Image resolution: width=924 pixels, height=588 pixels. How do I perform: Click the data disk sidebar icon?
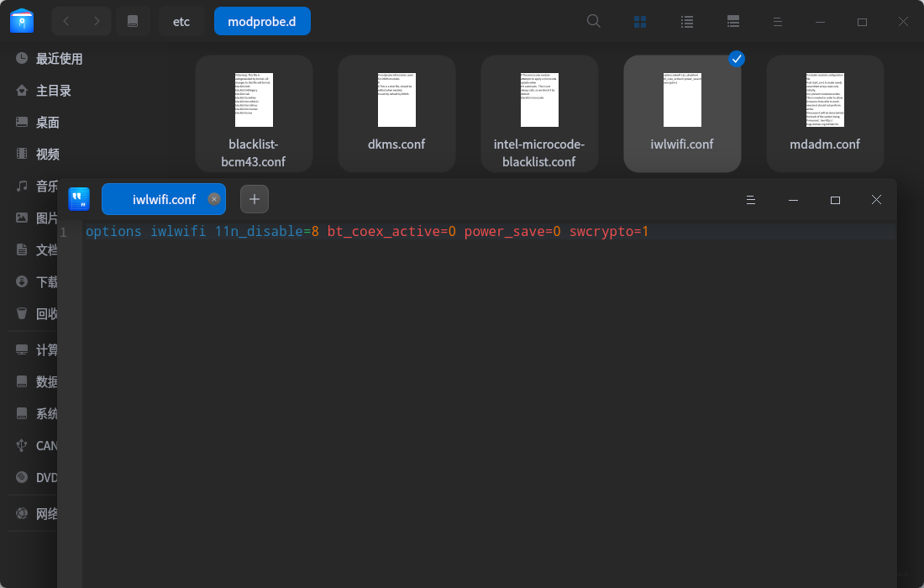(22, 381)
